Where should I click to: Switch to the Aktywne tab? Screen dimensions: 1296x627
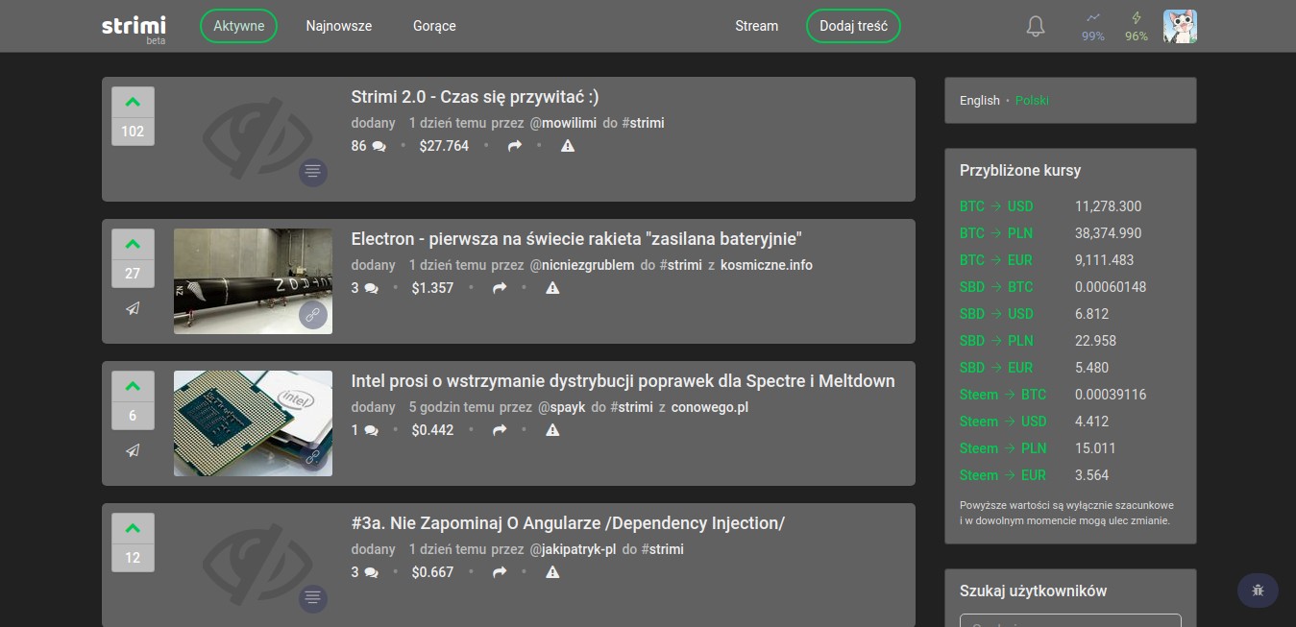pyautogui.click(x=238, y=26)
